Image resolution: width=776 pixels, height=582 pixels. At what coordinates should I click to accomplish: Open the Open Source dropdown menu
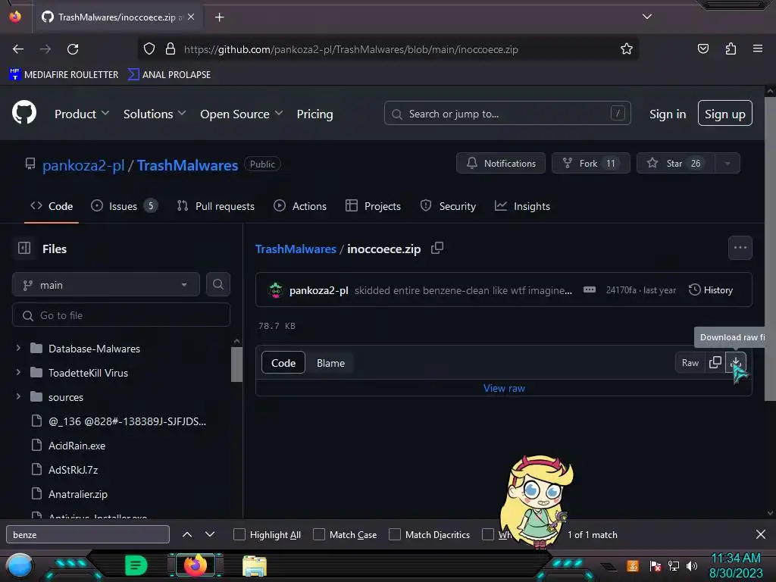click(x=242, y=114)
